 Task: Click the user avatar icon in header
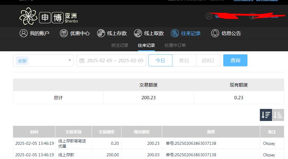click(x=209, y=16)
